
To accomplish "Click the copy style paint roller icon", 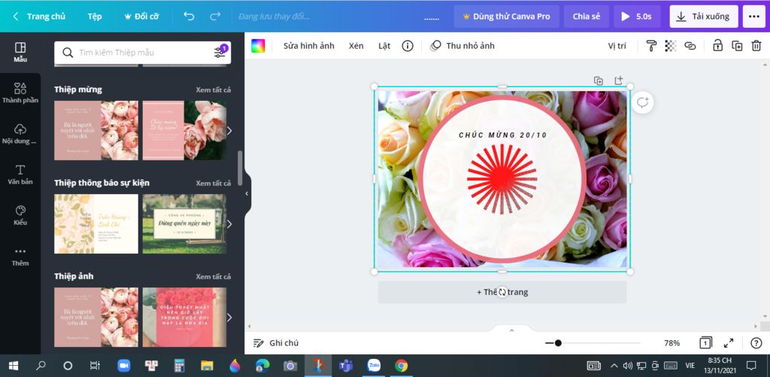I will pos(651,46).
